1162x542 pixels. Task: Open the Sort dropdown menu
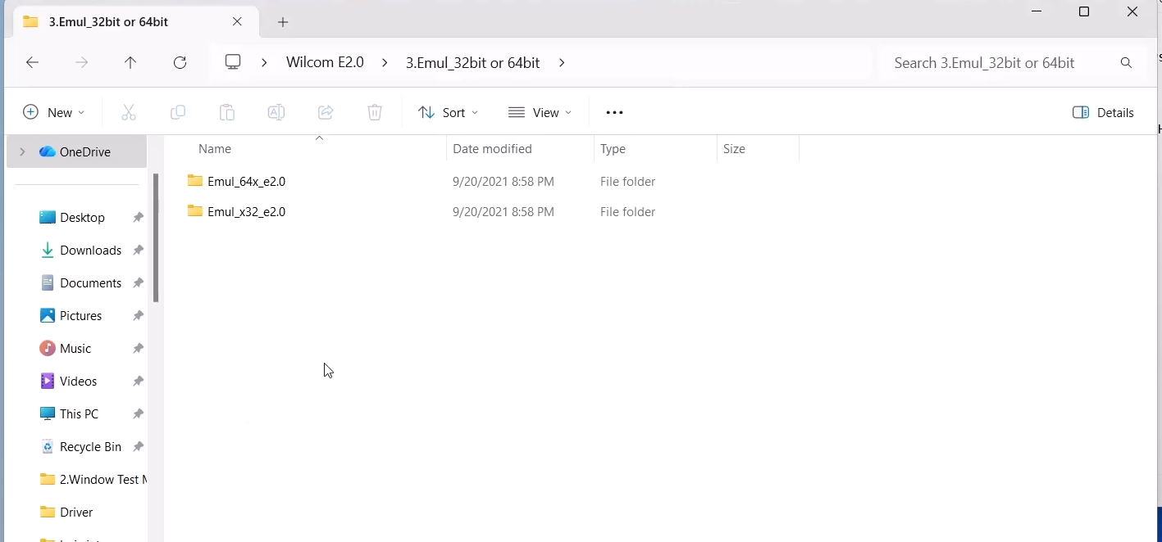tap(448, 112)
